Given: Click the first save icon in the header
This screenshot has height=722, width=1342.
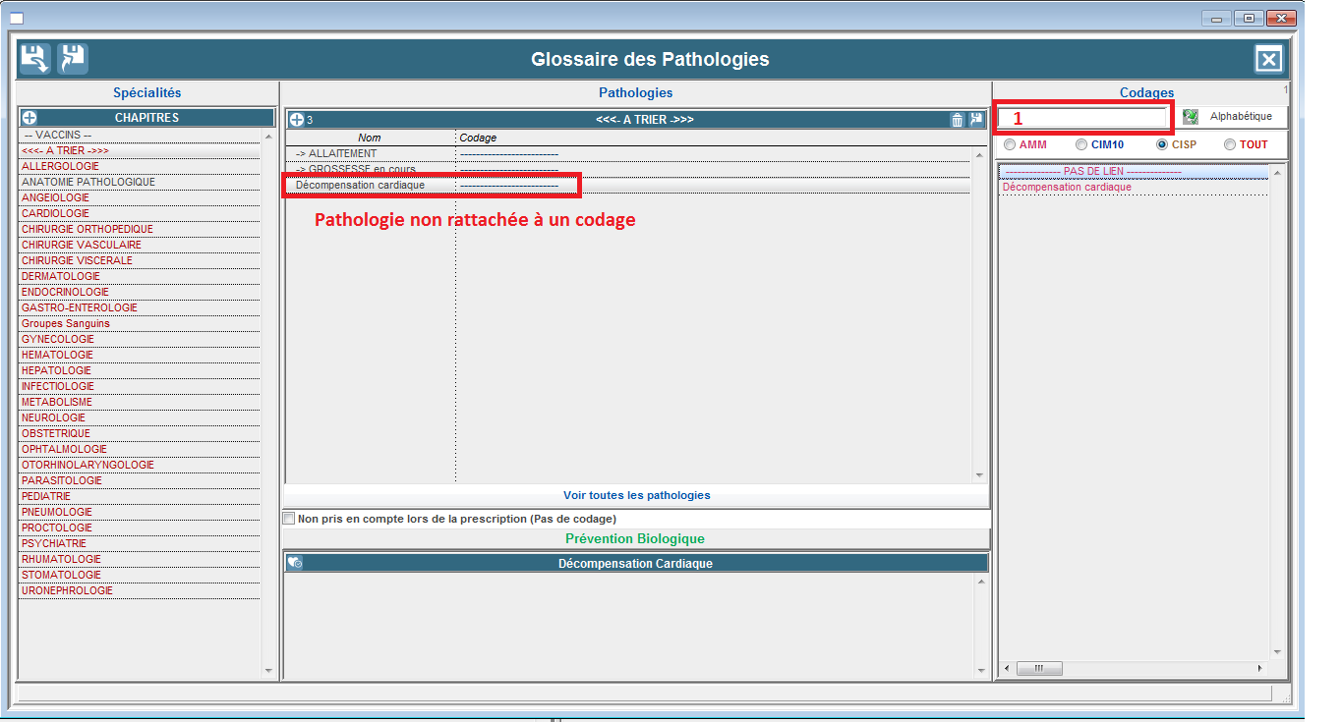Looking at the screenshot, I should [34, 59].
